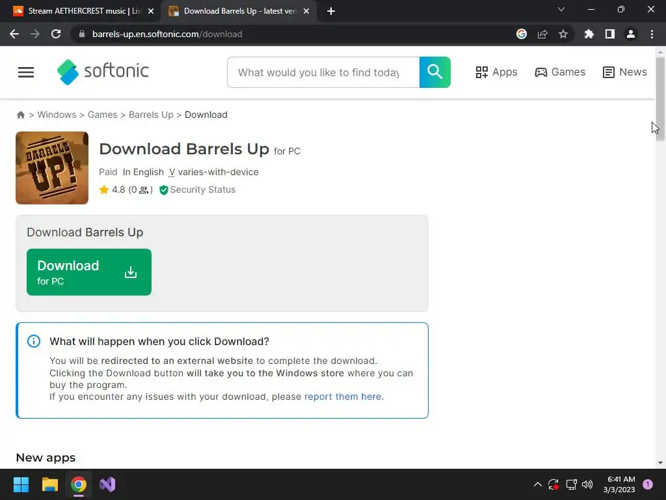Open the Apps section
666x500 pixels.
(x=496, y=72)
